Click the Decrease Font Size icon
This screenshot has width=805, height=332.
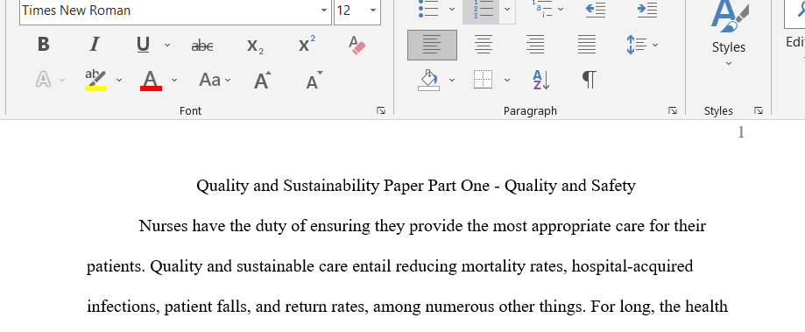click(x=314, y=80)
